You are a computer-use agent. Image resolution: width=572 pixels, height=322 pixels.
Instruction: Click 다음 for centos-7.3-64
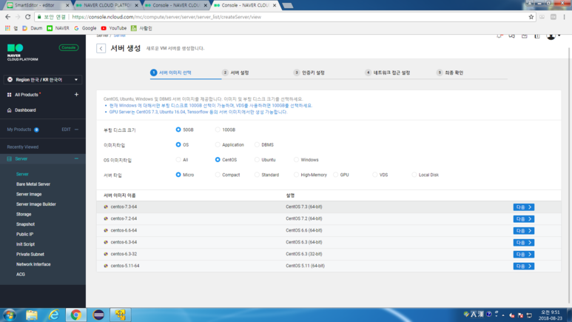coord(523,207)
